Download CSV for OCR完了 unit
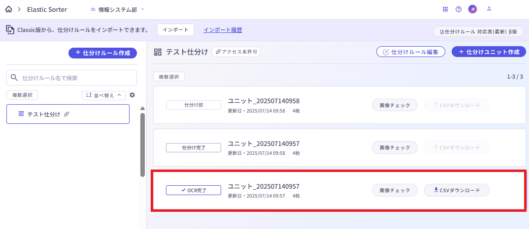This screenshot has height=229, width=529. coord(457,190)
